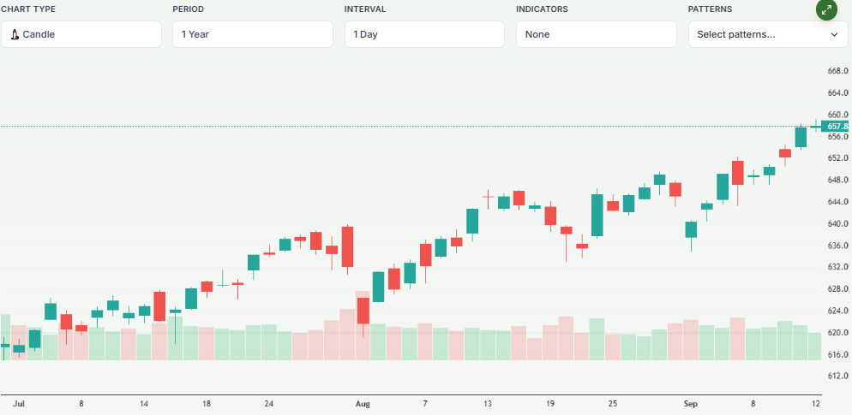Open the Interval dropdown set to 1 Day
This screenshot has height=415, width=852.
[424, 34]
